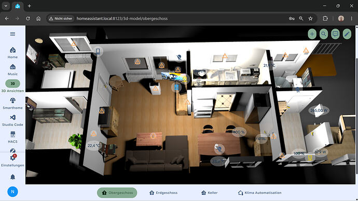
Task: Bookmark this page with the star
Action: click(310, 19)
